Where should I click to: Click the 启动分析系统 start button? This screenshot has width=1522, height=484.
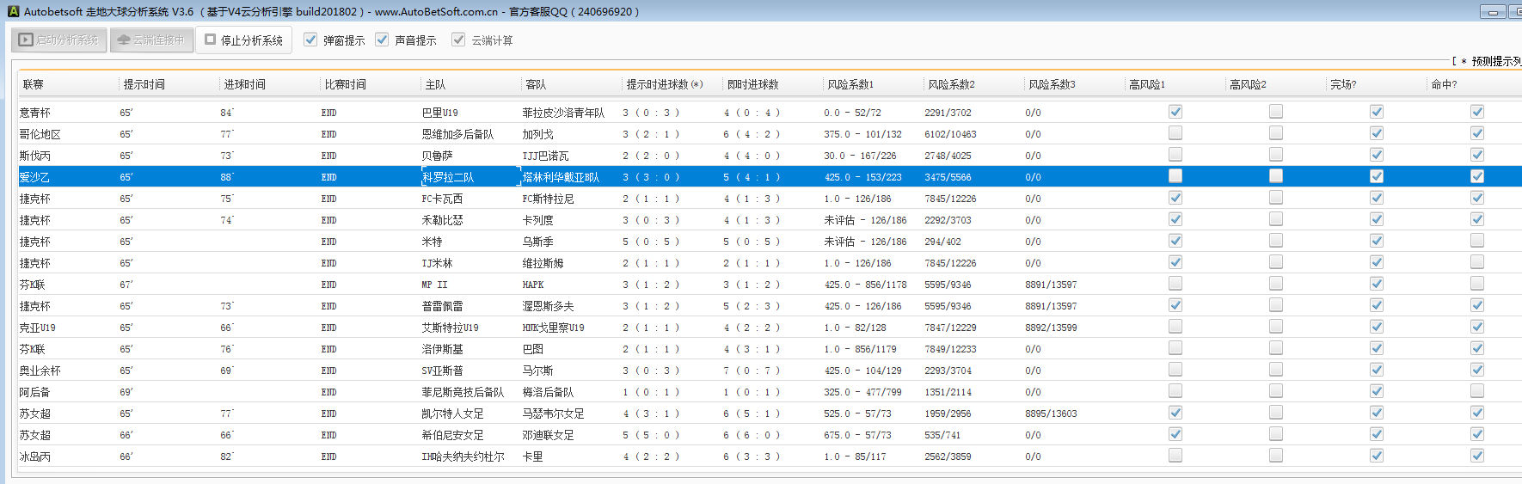(x=58, y=40)
